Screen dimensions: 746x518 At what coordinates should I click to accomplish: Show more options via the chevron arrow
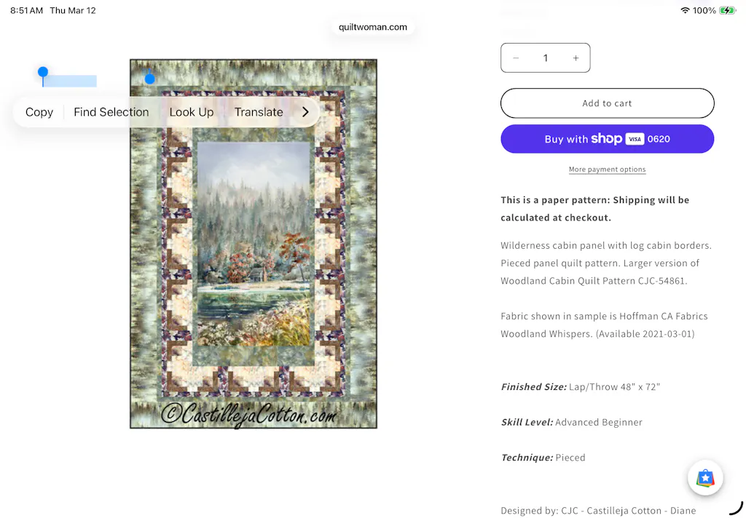[x=305, y=112]
